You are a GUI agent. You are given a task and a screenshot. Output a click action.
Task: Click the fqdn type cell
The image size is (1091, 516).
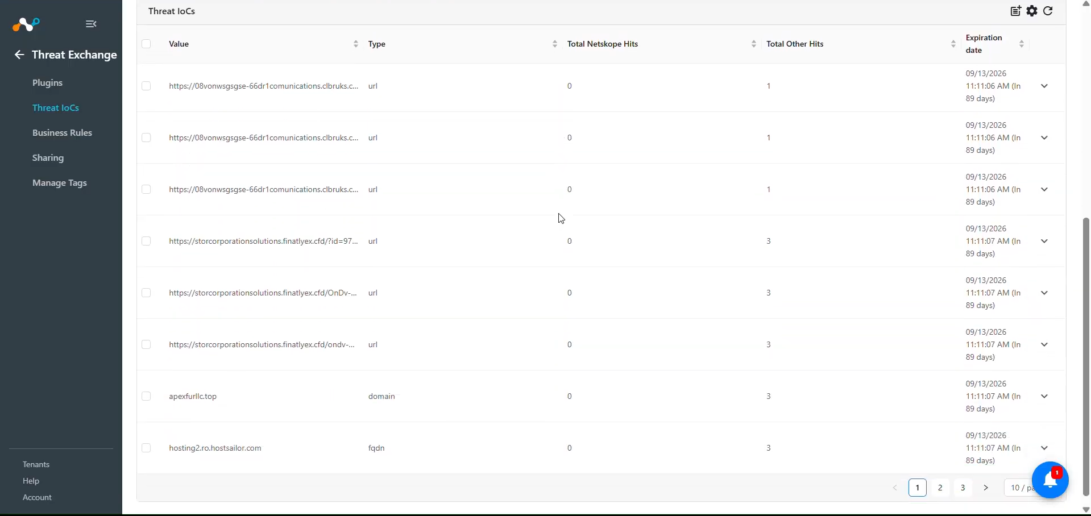pyautogui.click(x=376, y=448)
